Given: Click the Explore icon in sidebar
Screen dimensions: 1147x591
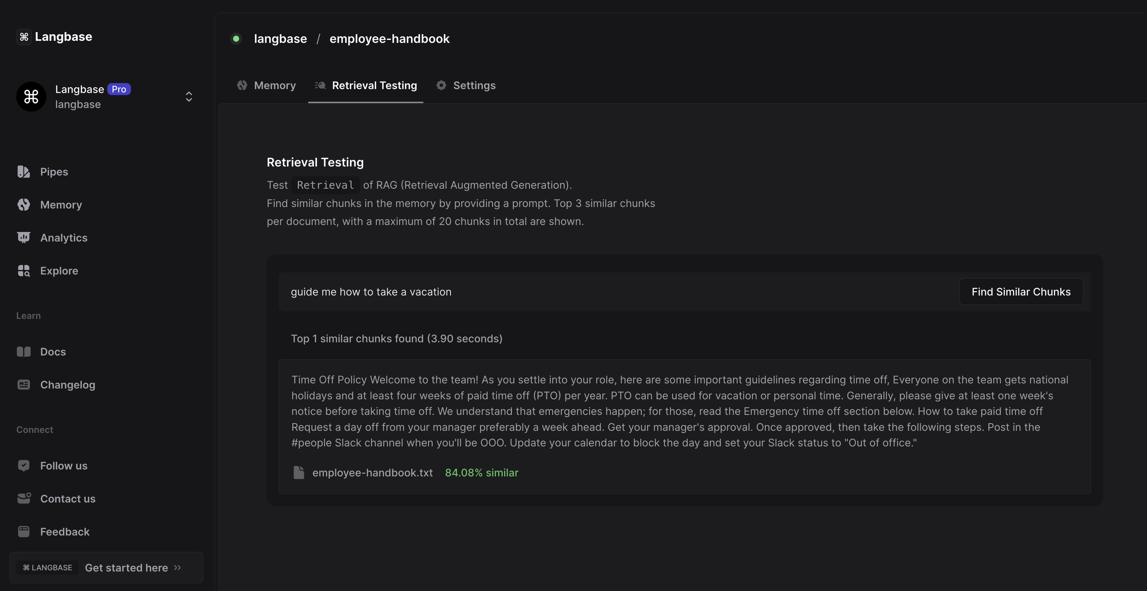Looking at the screenshot, I should point(24,271).
